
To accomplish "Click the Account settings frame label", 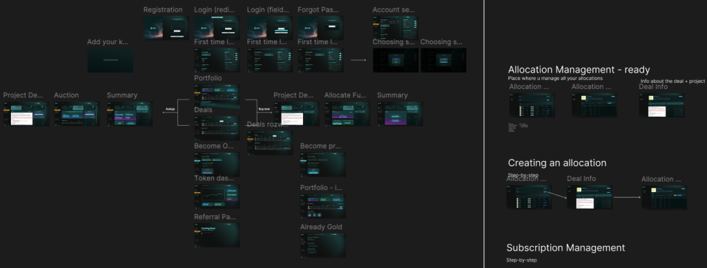I will 394,10.
